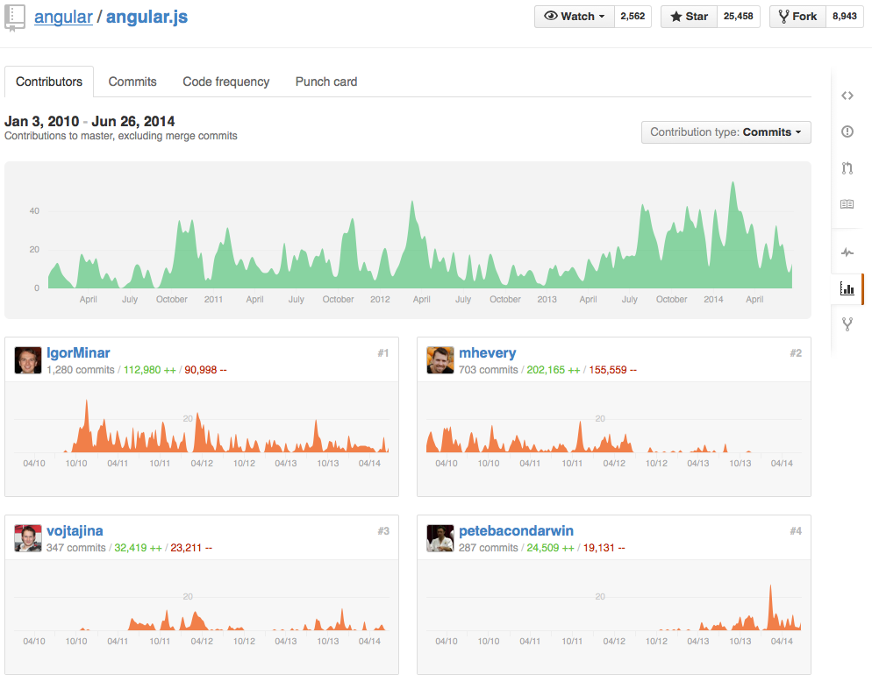
Task: Star the angular.js repository
Action: click(x=689, y=17)
